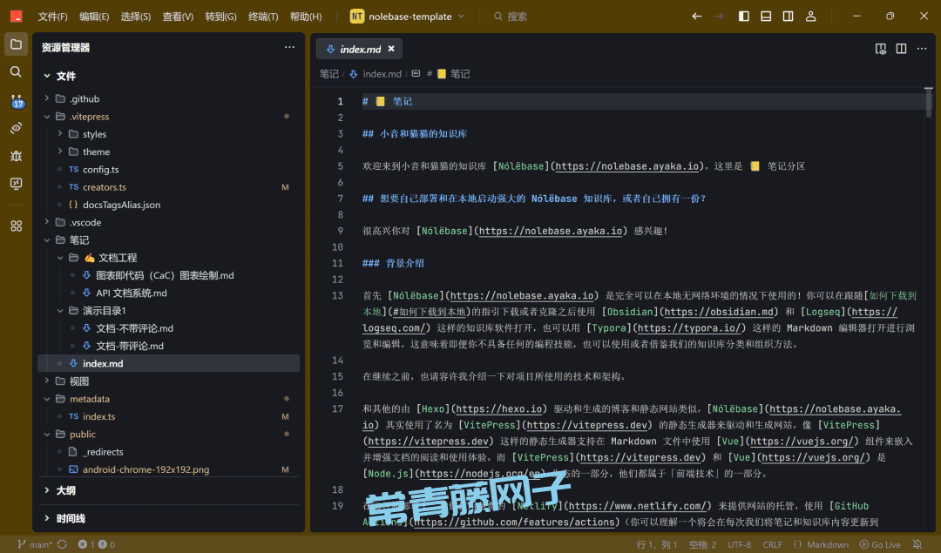The width and height of the screenshot is (941, 553).
Task: Open the notifications bell in status bar
Action: pyautogui.click(x=917, y=544)
